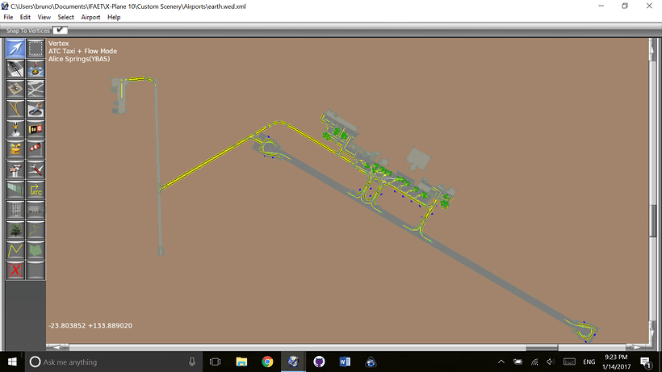Image resolution: width=662 pixels, height=372 pixels.
Task: Select the yellow crate Object tool
Action: pyautogui.click(x=15, y=149)
